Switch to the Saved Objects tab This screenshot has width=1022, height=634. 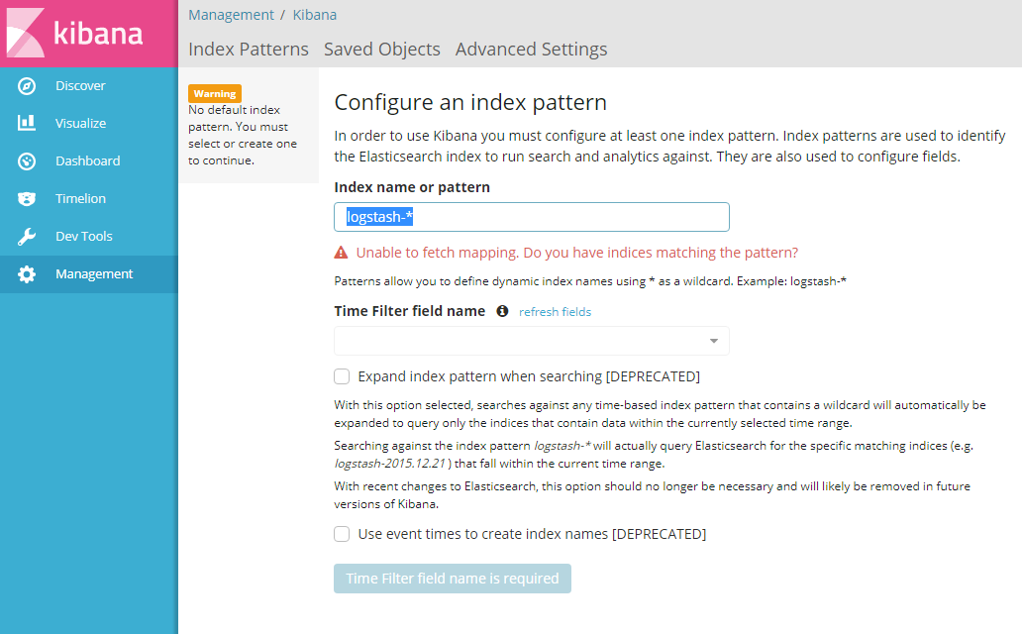click(x=382, y=49)
